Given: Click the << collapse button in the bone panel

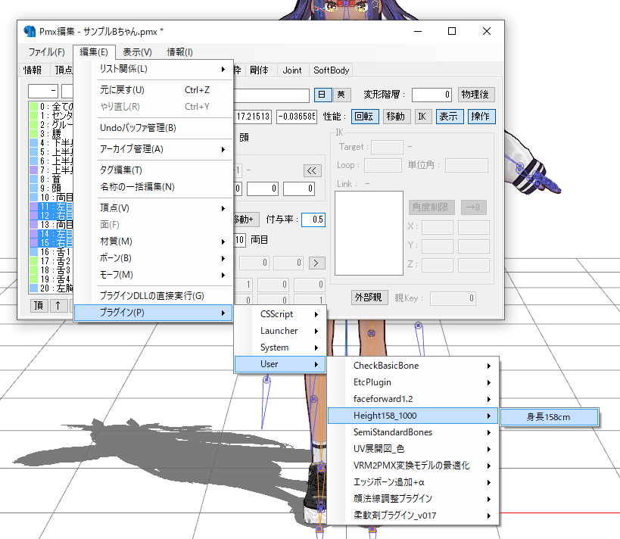Looking at the screenshot, I should tap(312, 170).
